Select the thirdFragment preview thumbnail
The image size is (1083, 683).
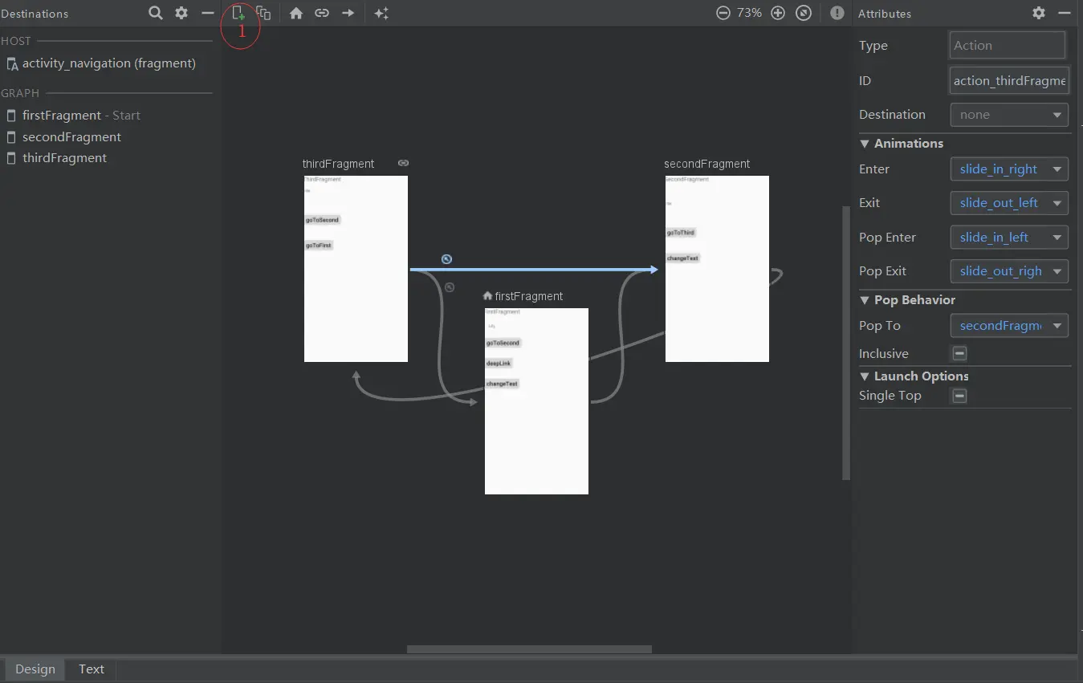[x=356, y=269]
